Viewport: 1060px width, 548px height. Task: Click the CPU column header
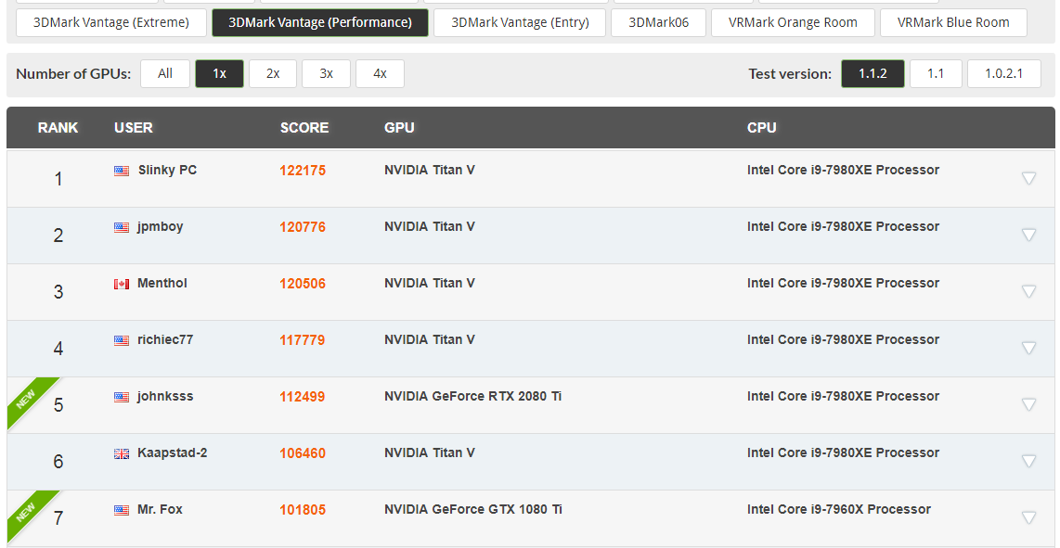762,128
